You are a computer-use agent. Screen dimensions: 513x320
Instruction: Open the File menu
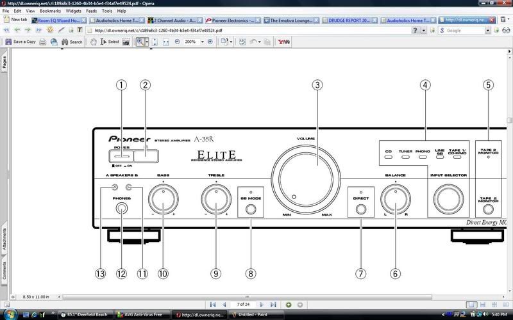coord(6,11)
